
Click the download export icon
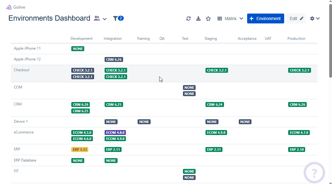[198, 18]
